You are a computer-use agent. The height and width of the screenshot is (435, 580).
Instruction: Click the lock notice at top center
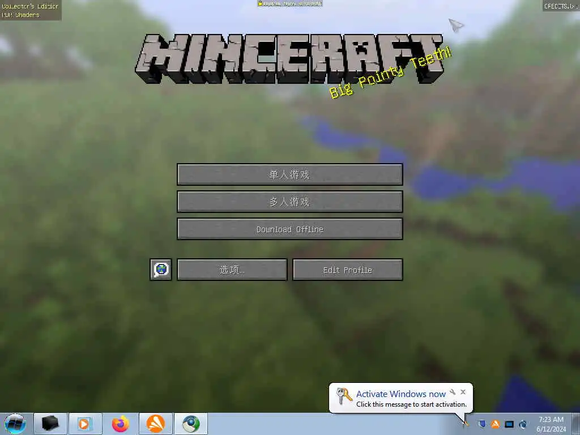point(289,4)
